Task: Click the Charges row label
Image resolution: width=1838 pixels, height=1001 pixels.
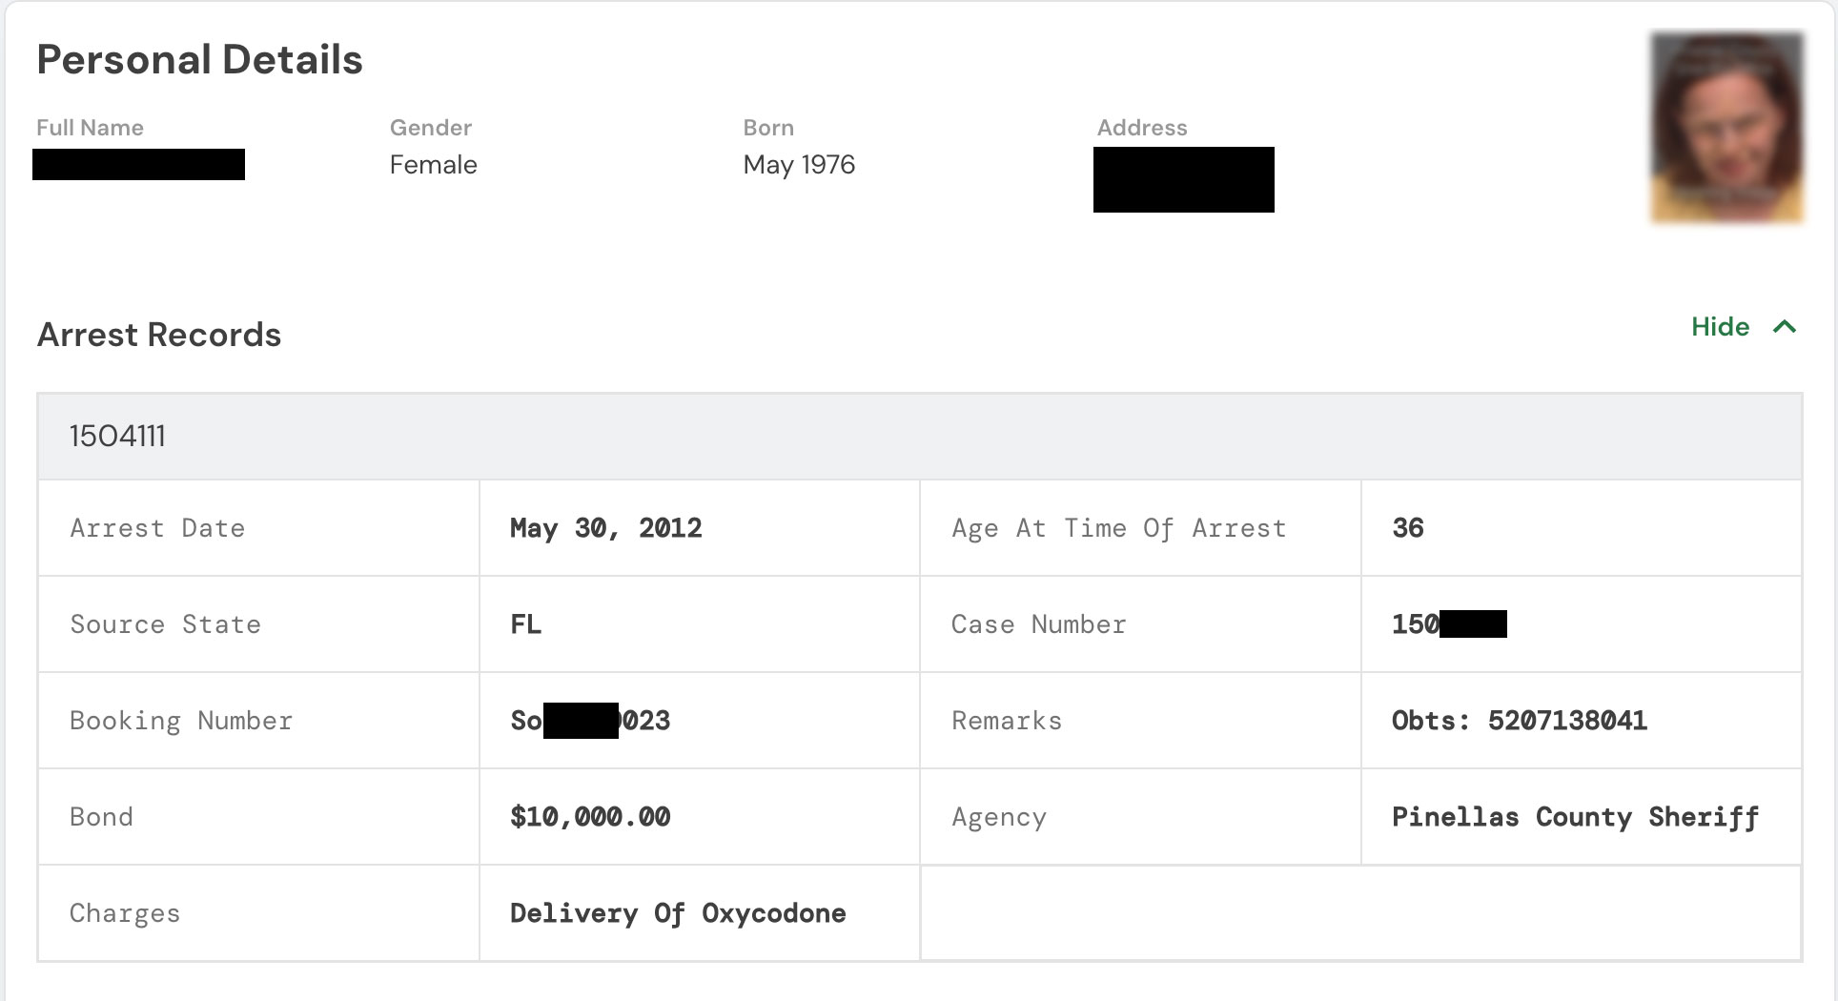Action: pyautogui.click(x=124, y=913)
